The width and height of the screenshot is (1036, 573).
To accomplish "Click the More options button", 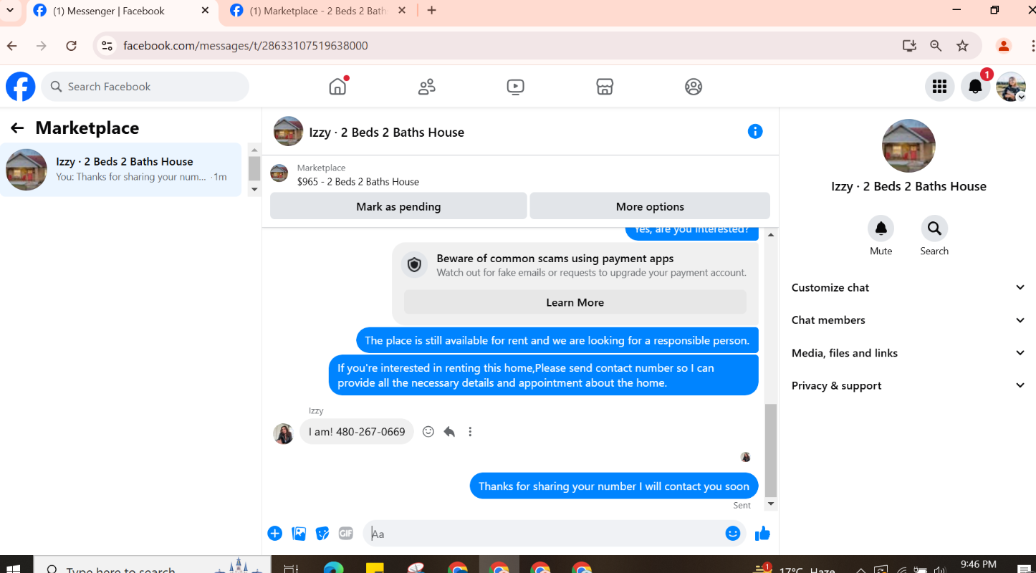I will pos(650,206).
